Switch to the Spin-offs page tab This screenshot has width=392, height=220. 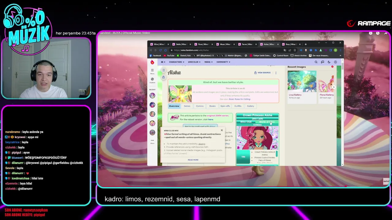(225, 106)
